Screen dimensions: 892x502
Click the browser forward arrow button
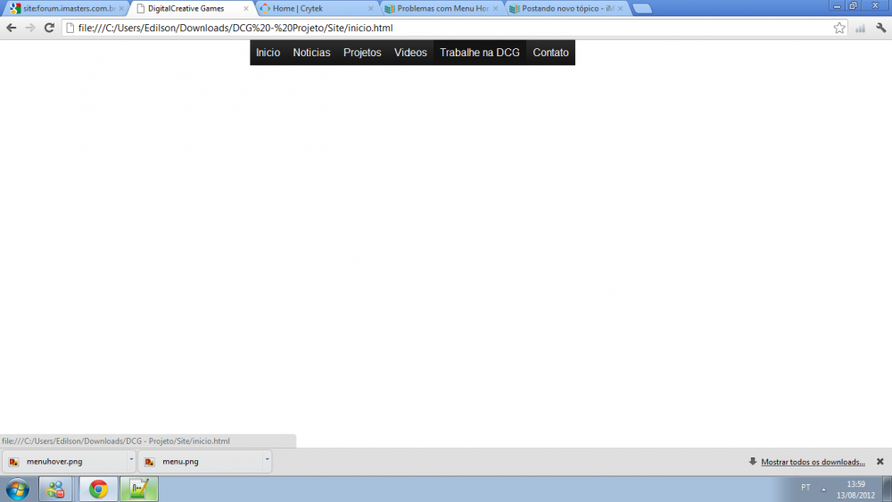[x=30, y=28]
